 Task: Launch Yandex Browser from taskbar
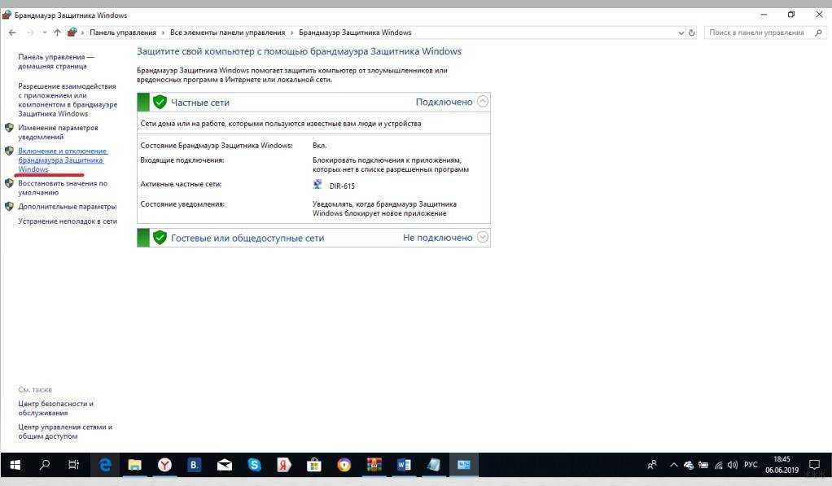coord(164,466)
